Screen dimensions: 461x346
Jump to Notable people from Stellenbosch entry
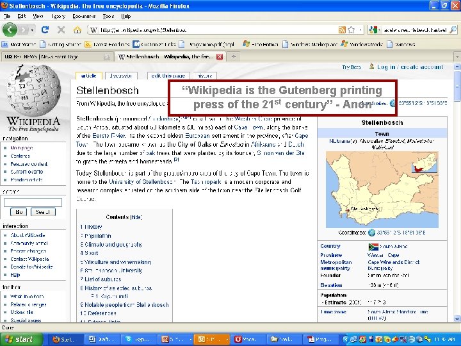point(124,305)
